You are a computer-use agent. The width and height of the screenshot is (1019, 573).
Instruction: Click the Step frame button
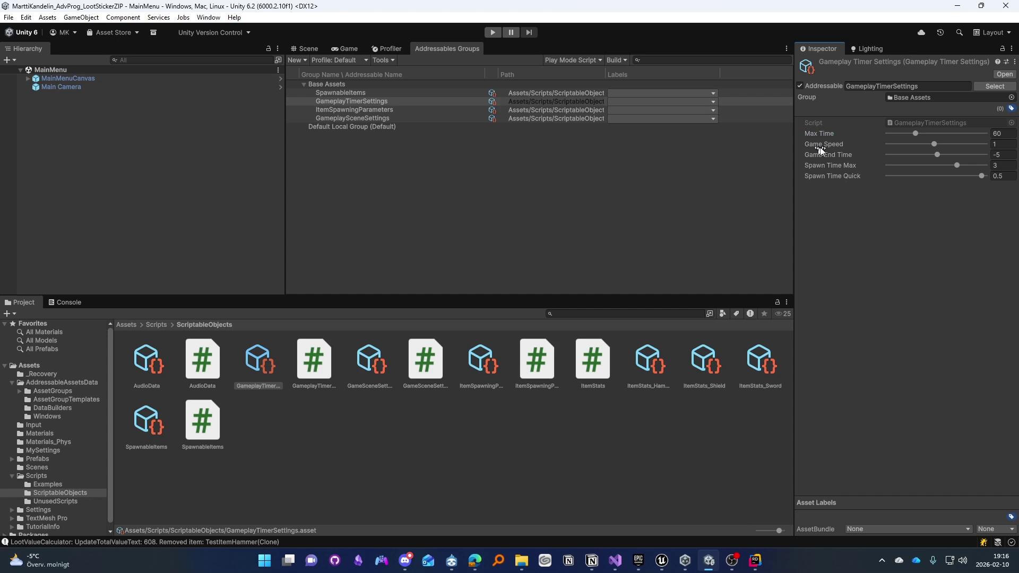pyautogui.click(x=529, y=32)
